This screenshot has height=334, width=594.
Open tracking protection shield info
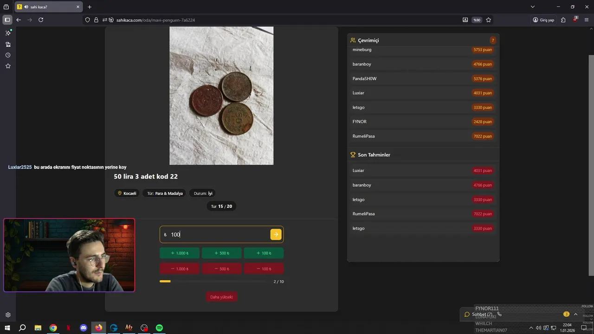tap(88, 20)
